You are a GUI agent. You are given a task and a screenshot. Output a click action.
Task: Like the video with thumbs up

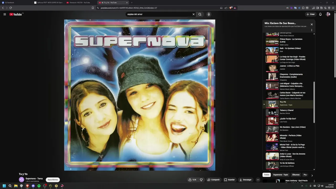[x=192, y=180]
